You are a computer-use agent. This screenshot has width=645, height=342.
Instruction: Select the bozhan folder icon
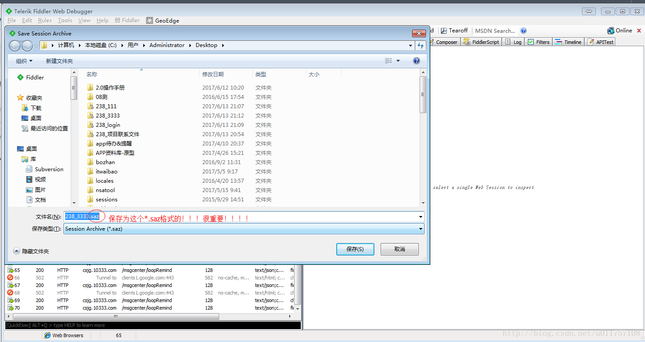point(90,162)
